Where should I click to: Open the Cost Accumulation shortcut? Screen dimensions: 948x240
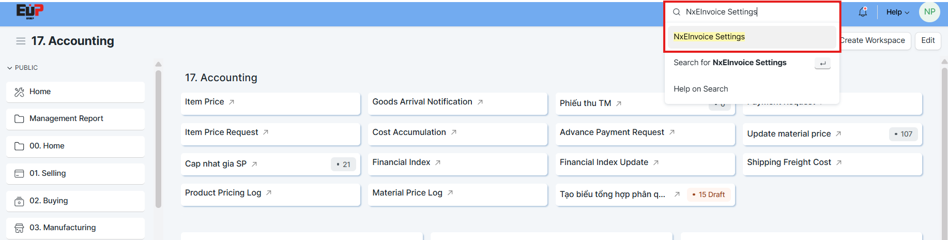point(409,132)
